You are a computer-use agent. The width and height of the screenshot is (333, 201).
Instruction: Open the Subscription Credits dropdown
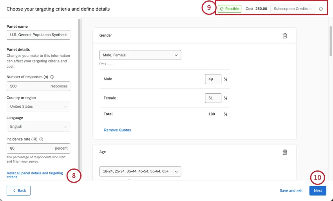[x=293, y=9]
